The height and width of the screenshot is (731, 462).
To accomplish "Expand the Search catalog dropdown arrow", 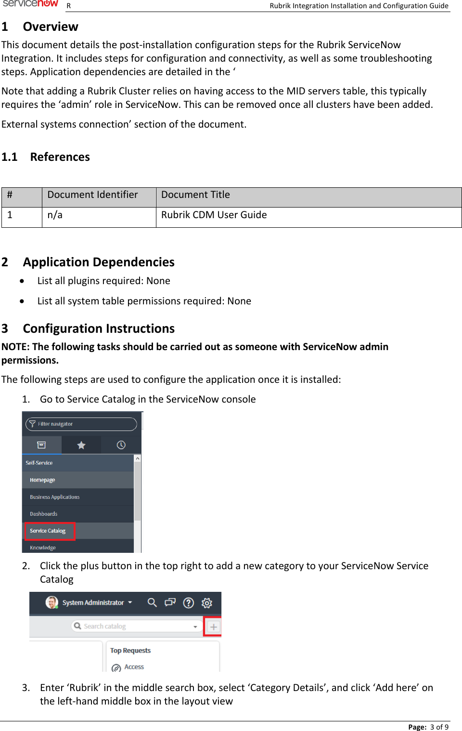I will tap(195, 626).
